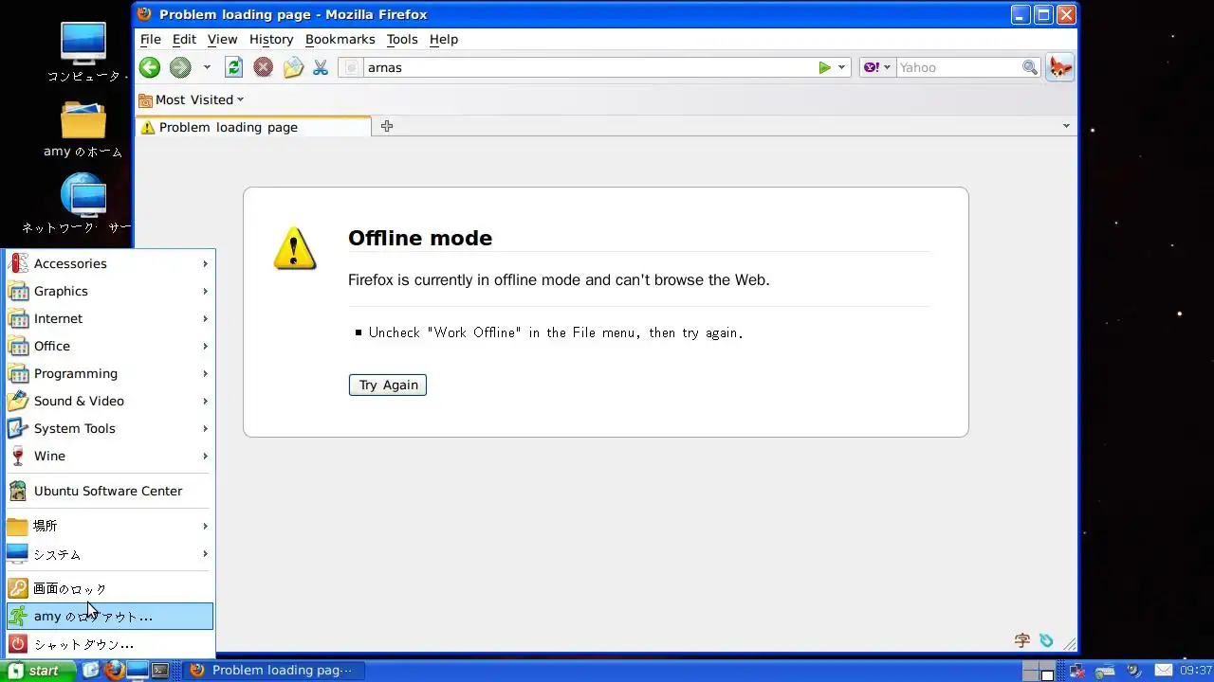Open the Sound & Video submenu
The image size is (1214, 682).
[x=110, y=401]
